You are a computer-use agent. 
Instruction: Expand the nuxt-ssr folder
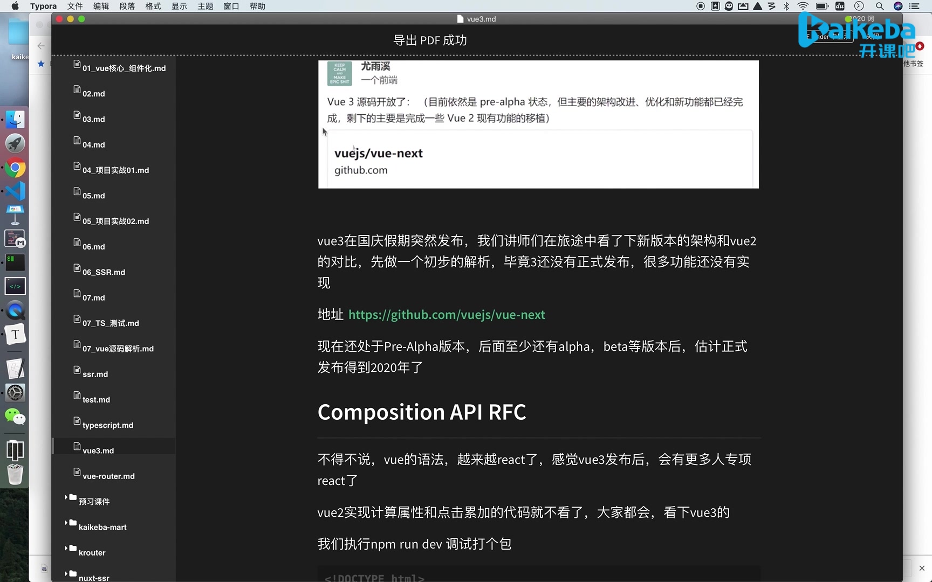click(x=66, y=573)
